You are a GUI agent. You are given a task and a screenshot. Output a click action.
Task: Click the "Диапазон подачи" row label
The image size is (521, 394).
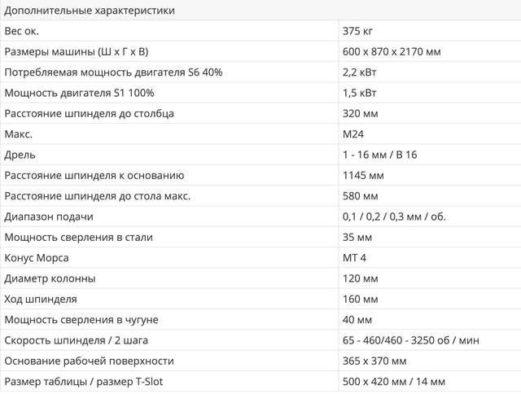click(x=49, y=217)
